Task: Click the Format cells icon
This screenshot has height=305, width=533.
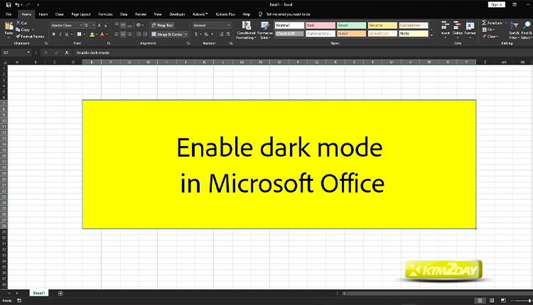Action: (x=470, y=26)
